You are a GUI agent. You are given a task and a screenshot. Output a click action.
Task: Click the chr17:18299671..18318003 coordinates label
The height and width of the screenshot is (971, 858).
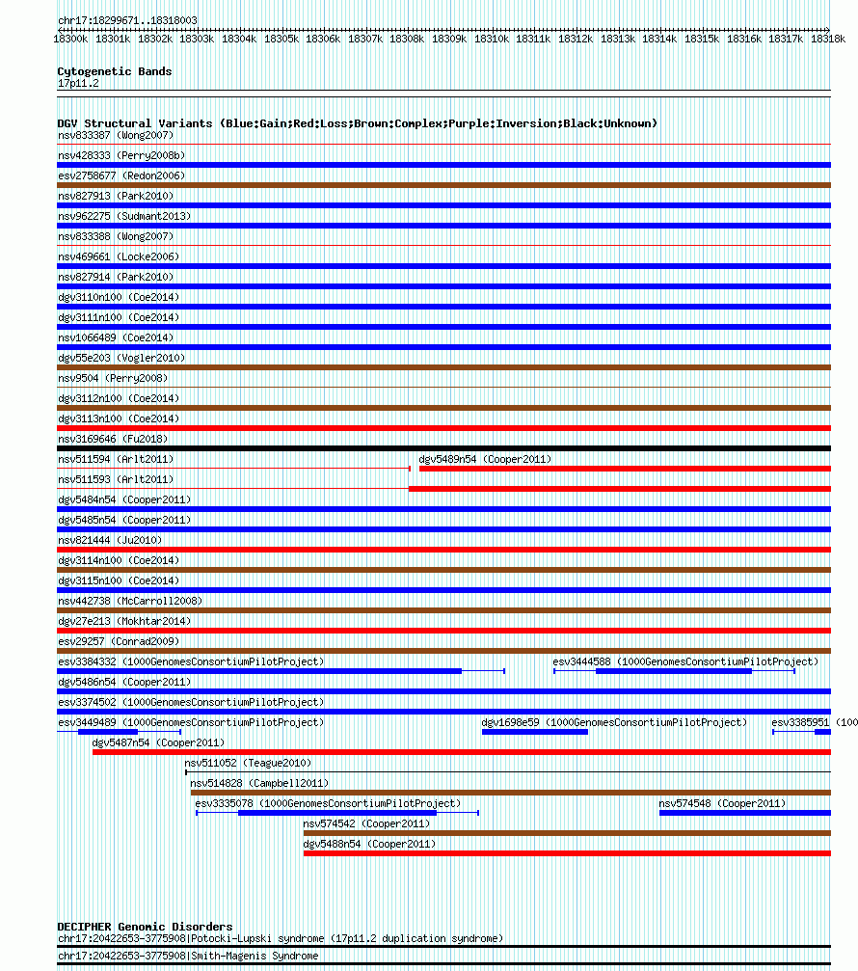[x=127, y=20]
